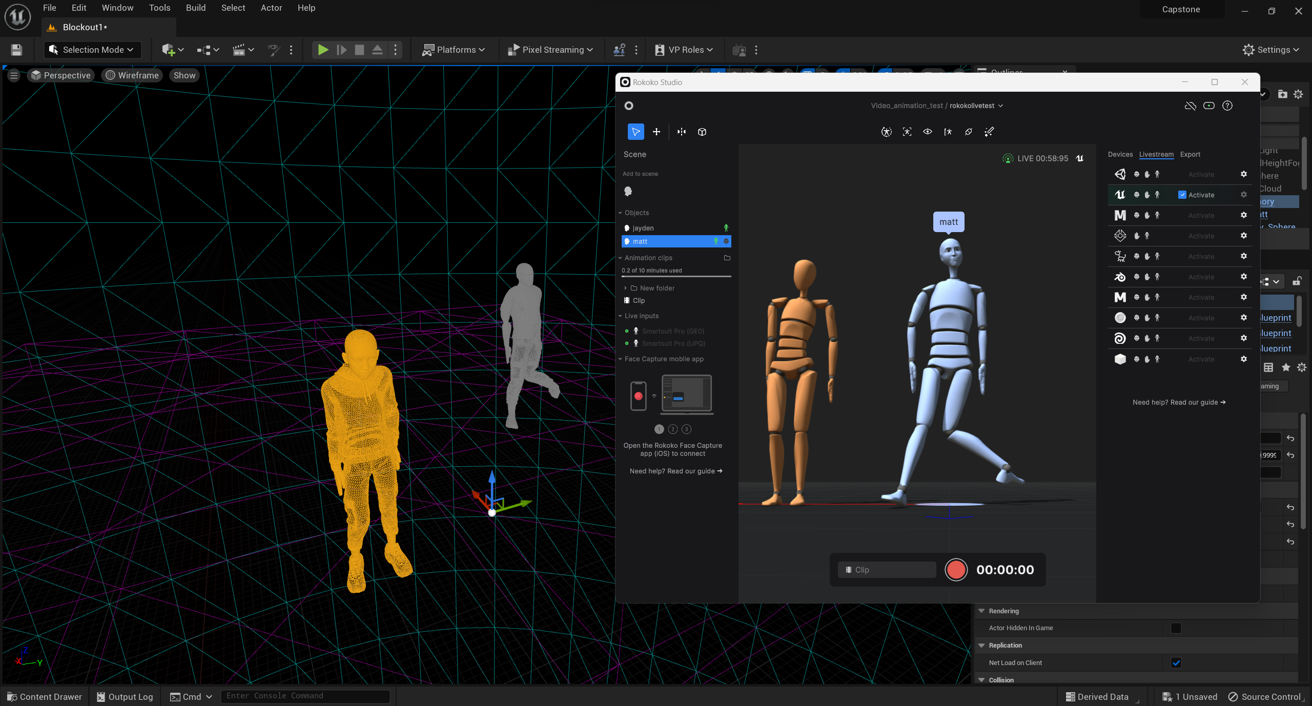Select face capture step 2 indicator
1312x706 pixels.
pyautogui.click(x=673, y=429)
